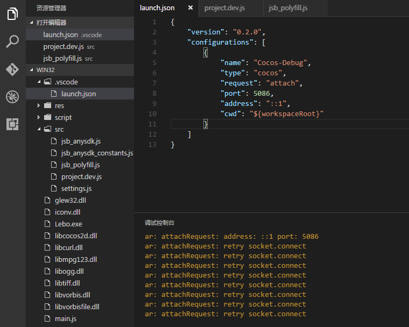Image resolution: width=409 pixels, height=327 pixels.
Task: Open the Source Control (Git) view
Action: click(12, 69)
